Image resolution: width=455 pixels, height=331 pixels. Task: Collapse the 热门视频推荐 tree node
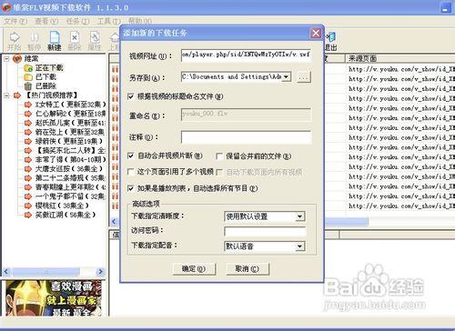[6, 95]
